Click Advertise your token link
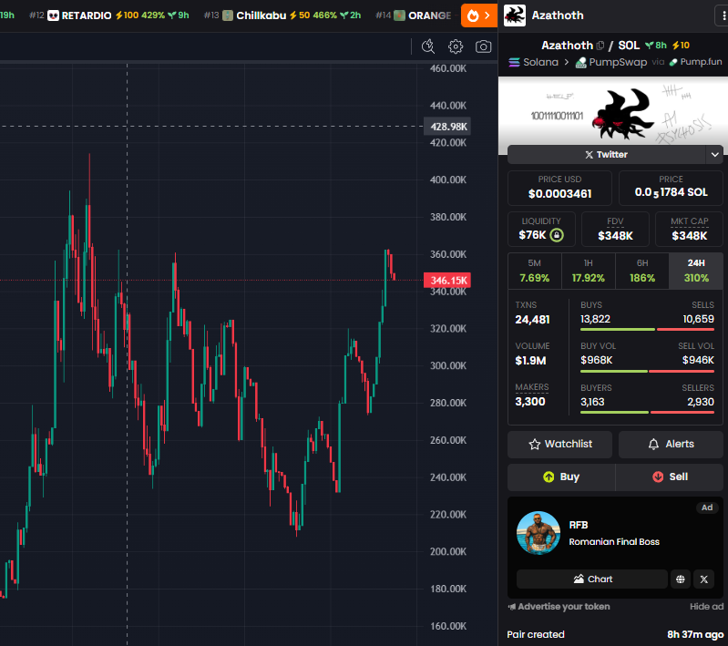The height and width of the screenshot is (646, 728). pyautogui.click(x=559, y=607)
